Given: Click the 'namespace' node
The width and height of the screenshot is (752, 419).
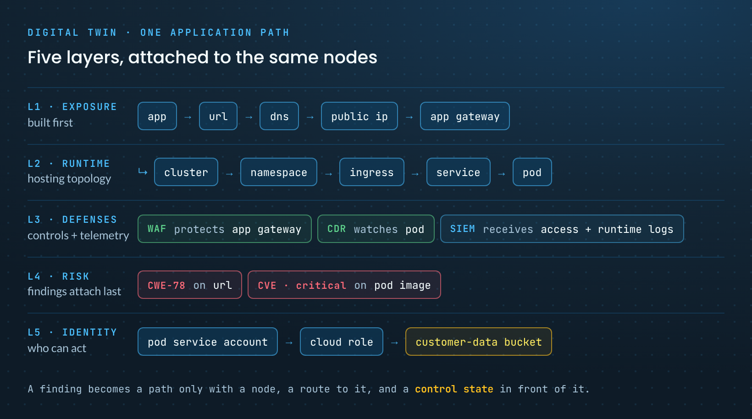Looking at the screenshot, I should coord(279,172).
